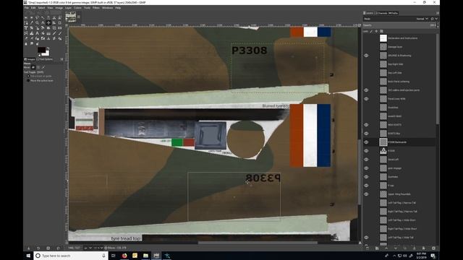463x260 pixels.
Task: Switch to the Channels tab
Action: 381,13
